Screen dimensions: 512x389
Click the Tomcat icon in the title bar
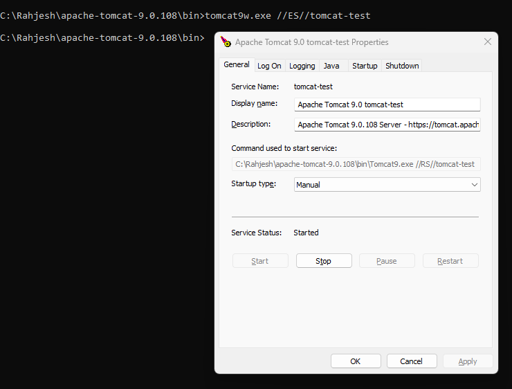pos(226,42)
